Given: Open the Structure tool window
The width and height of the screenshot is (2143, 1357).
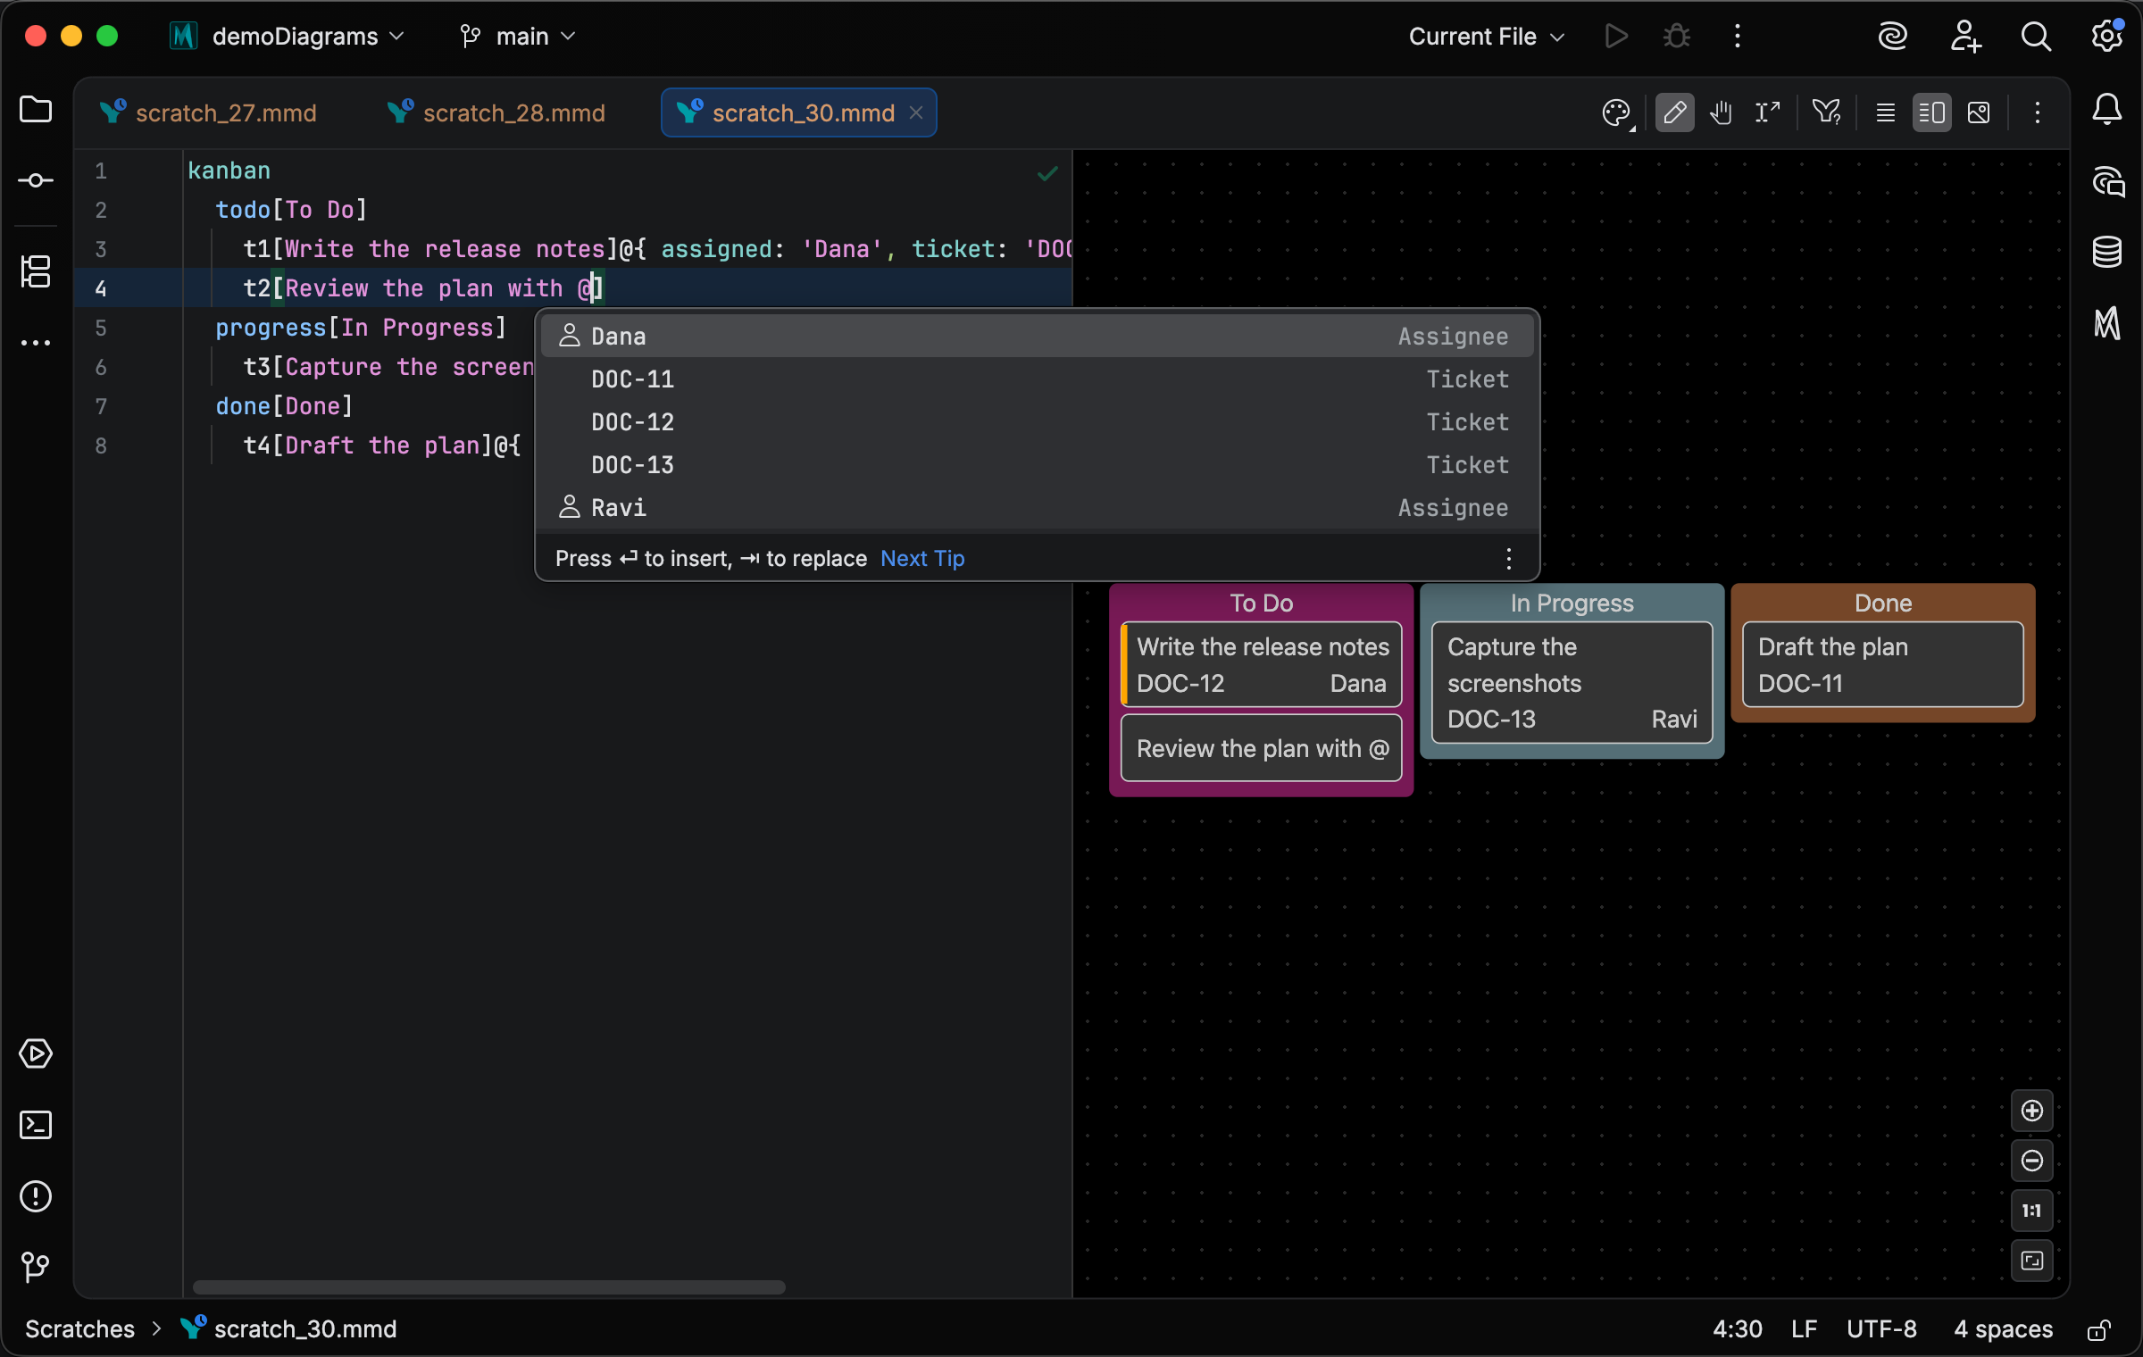Looking at the screenshot, I should point(36,271).
